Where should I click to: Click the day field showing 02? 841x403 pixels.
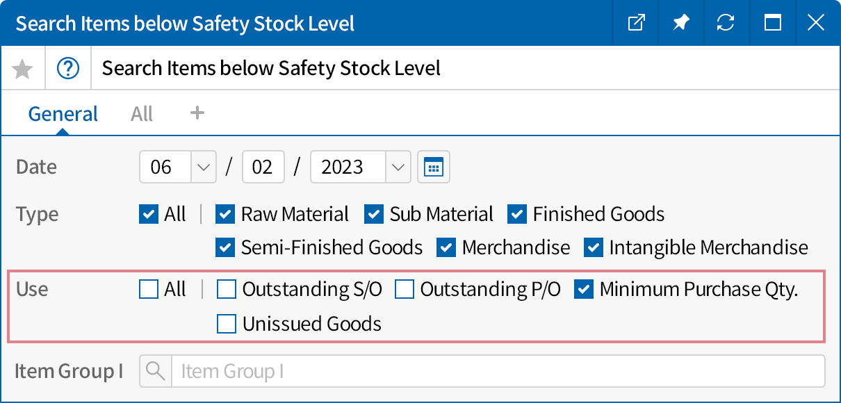pyautogui.click(x=263, y=167)
